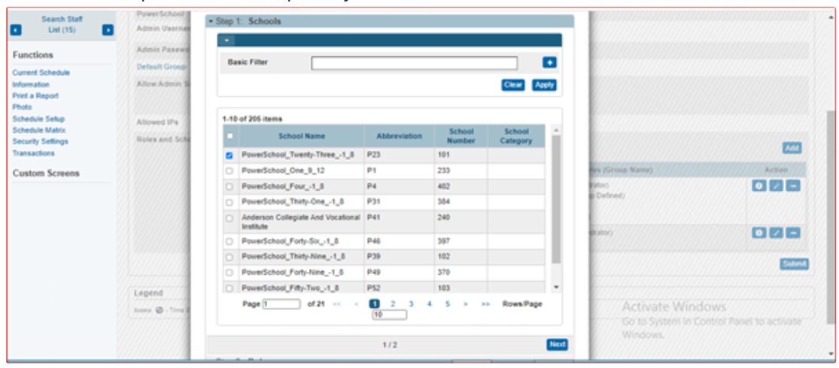839x368 pixels.
Task: Click the scroll-down arrow of schools list
Action: point(556,288)
